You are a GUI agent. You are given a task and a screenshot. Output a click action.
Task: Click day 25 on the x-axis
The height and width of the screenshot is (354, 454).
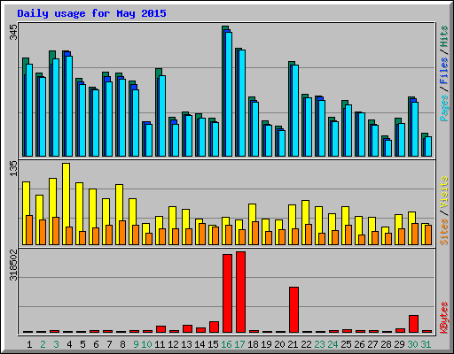[346, 344]
